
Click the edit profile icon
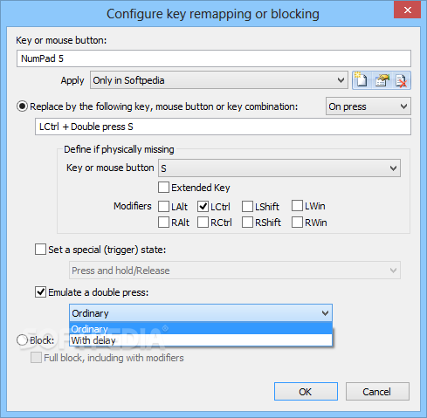point(382,80)
